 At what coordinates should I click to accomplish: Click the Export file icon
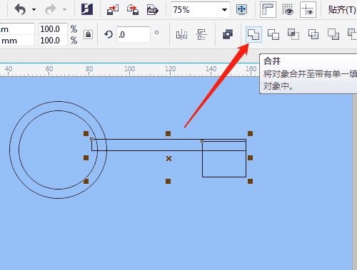(133, 10)
